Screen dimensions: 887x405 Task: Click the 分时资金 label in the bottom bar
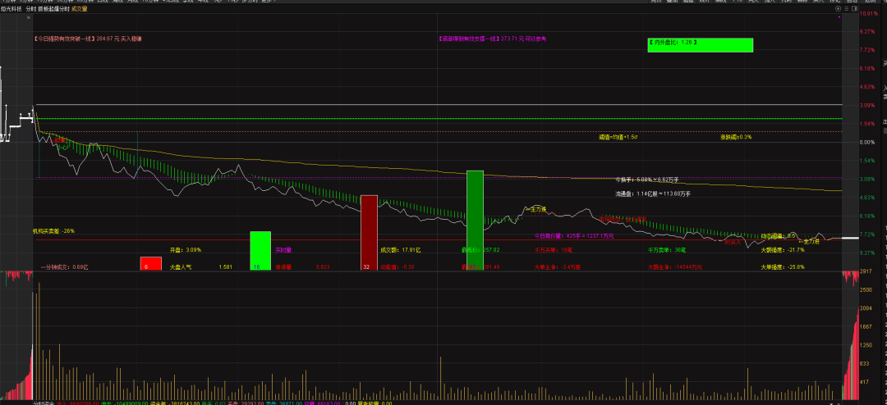(44, 403)
